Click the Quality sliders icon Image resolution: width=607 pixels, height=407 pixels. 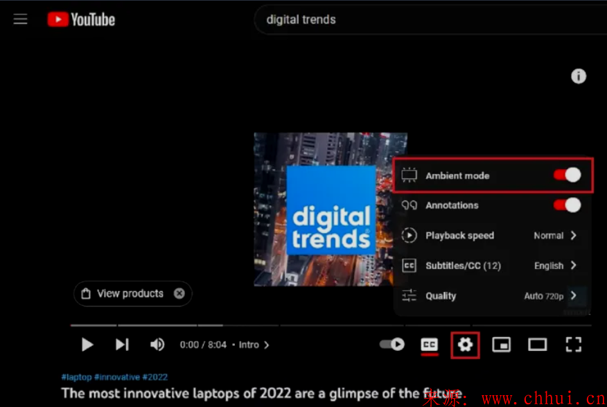click(410, 295)
